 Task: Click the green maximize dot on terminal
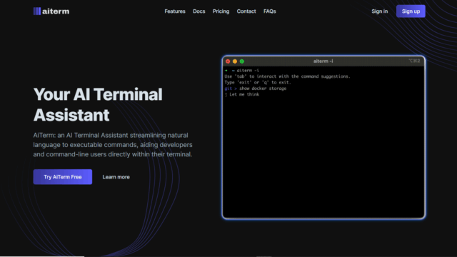[242, 61]
